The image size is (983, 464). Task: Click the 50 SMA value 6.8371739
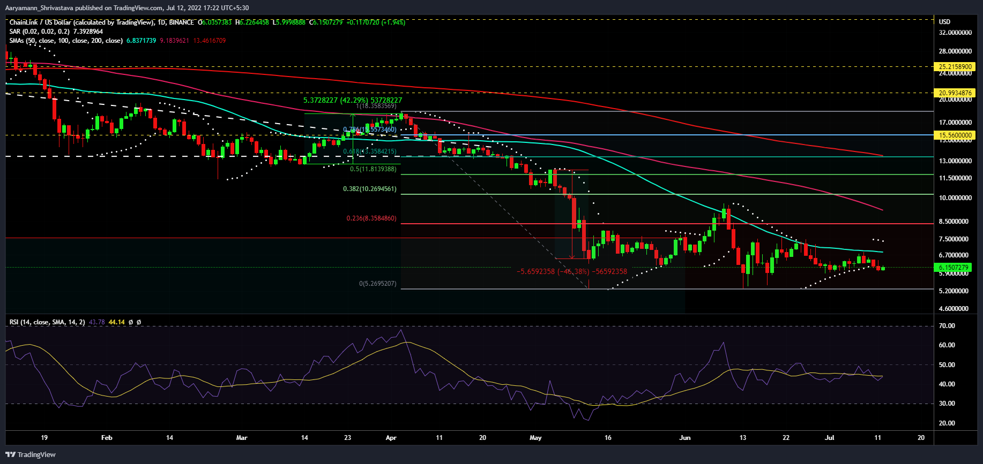(x=141, y=41)
